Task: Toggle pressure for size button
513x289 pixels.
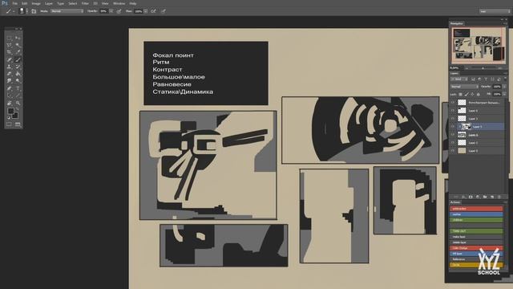Action: 163,11
